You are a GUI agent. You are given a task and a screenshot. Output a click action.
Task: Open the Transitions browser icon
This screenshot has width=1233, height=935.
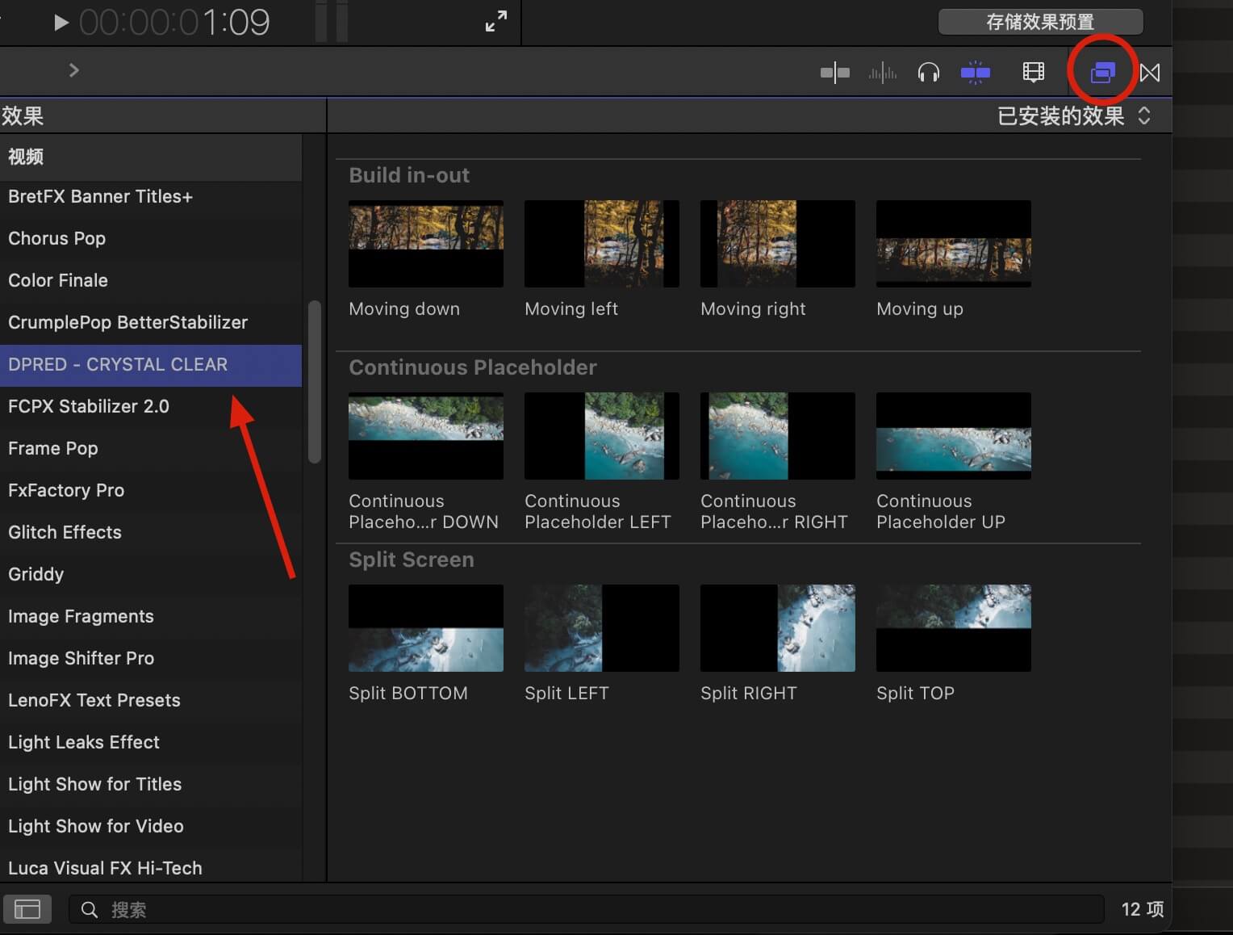click(1150, 73)
